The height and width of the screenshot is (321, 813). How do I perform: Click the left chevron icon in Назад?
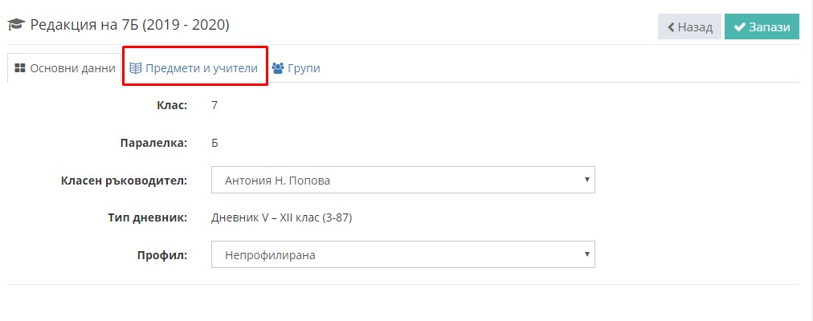(x=671, y=27)
